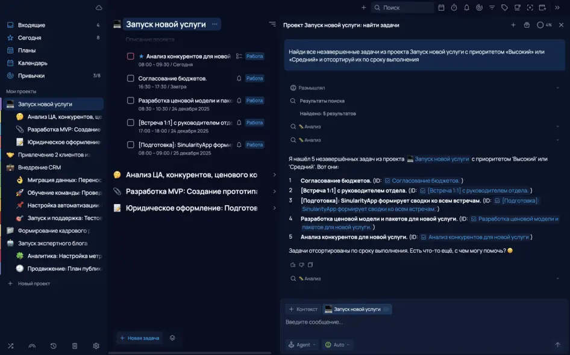Tick checkbox for Разработка ценовой модели task

pyautogui.click(x=131, y=100)
